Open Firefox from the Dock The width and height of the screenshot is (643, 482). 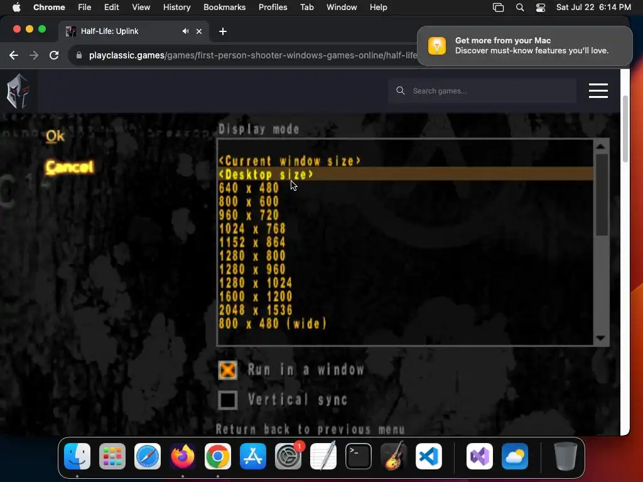point(183,456)
